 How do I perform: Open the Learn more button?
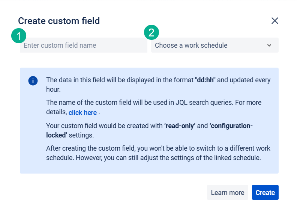[228, 192]
